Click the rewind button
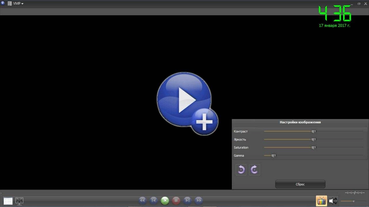Image resolution: width=369 pixels, height=207 pixels. (x=142, y=200)
